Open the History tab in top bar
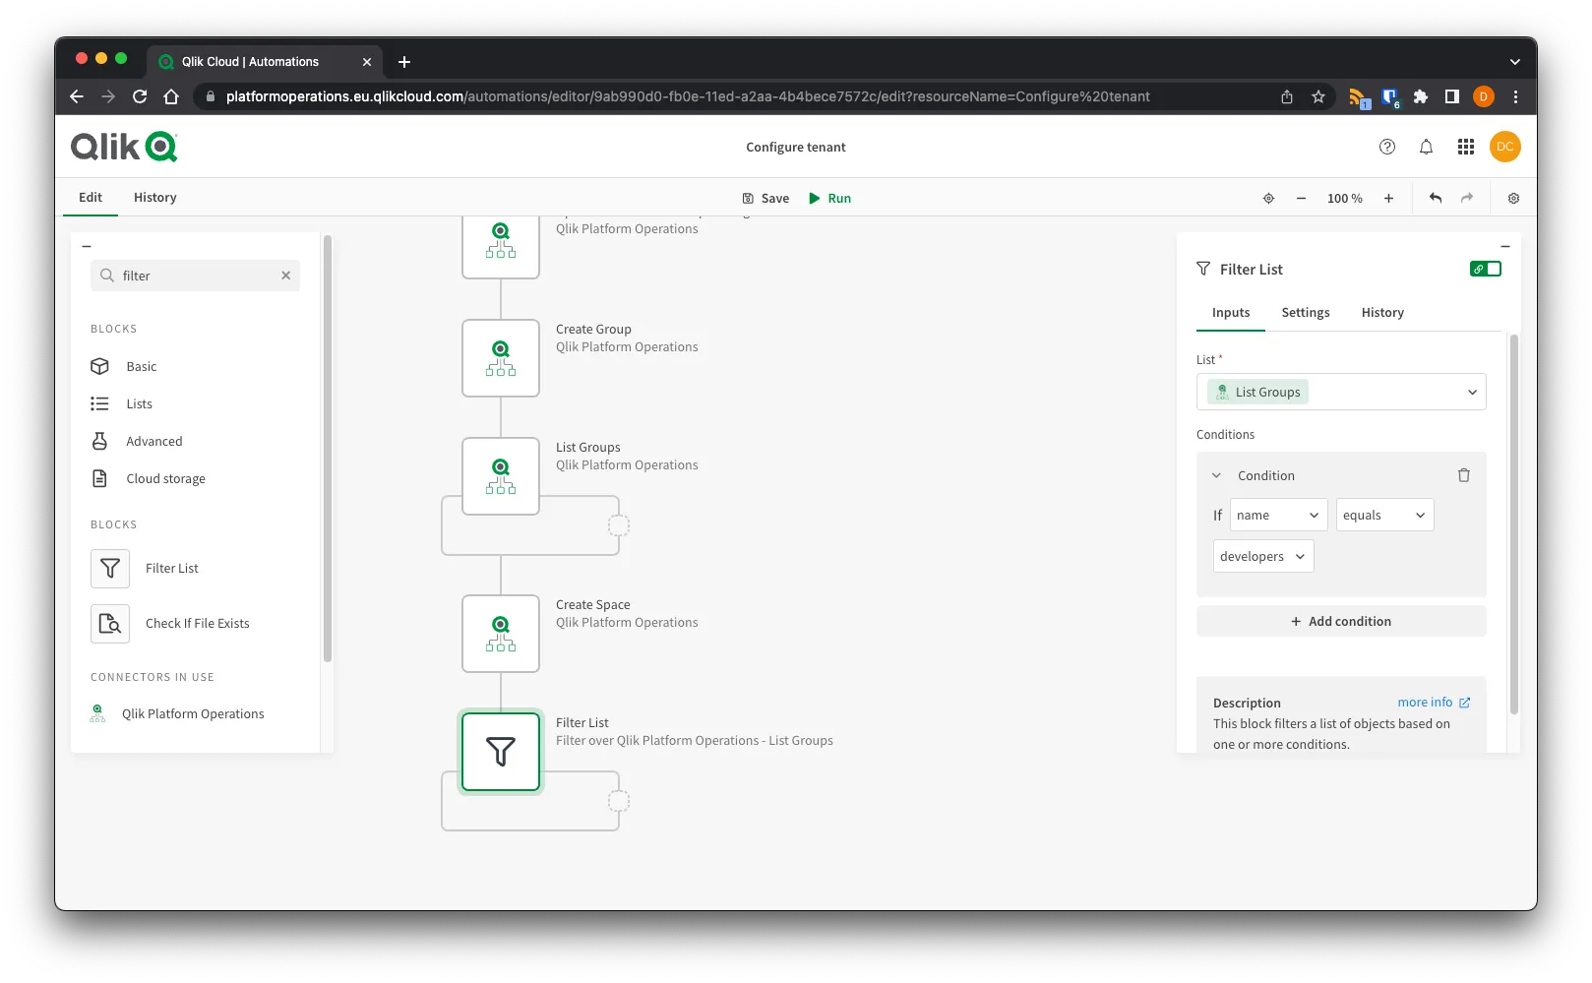Screen dimensions: 1592x983 point(154,197)
